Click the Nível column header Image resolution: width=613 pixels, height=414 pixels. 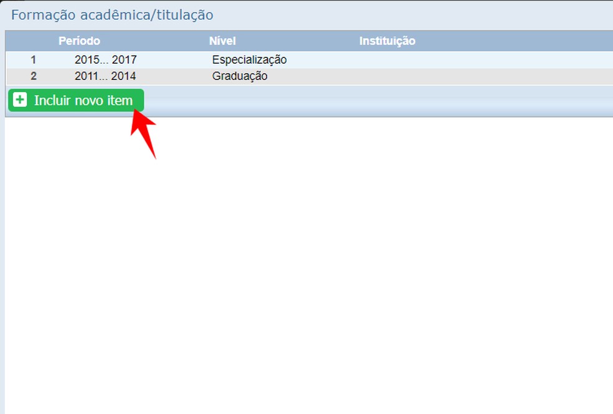coord(222,41)
